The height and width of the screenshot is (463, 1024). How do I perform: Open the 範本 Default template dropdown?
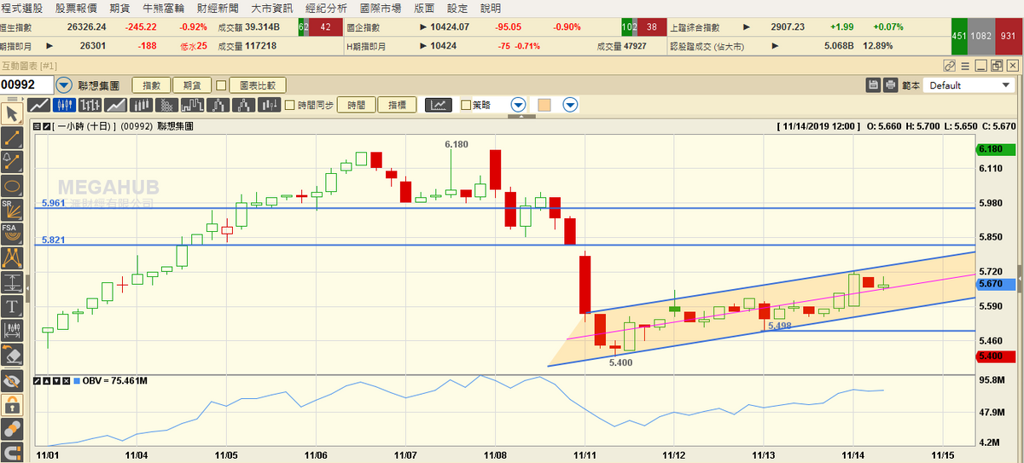click(x=969, y=85)
